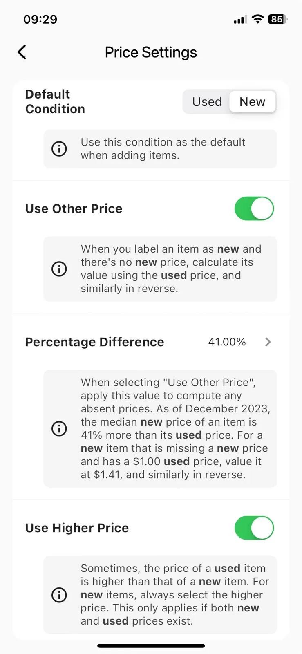Tap the battery indicator in status bar
The height and width of the screenshot is (654, 302).
coord(278,19)
